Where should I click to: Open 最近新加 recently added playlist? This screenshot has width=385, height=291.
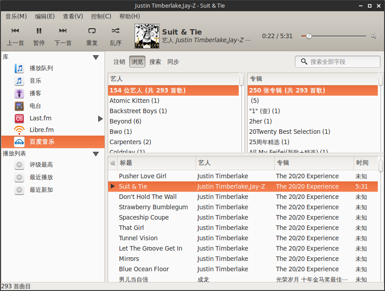pyautogui.click(x=52, y=190)
